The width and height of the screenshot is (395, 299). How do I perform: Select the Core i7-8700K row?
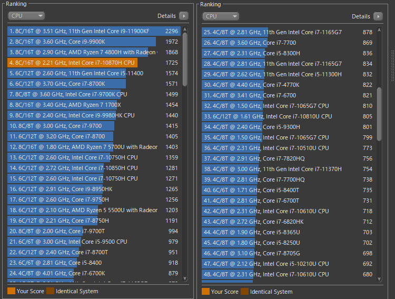click(x=94, y=84)
